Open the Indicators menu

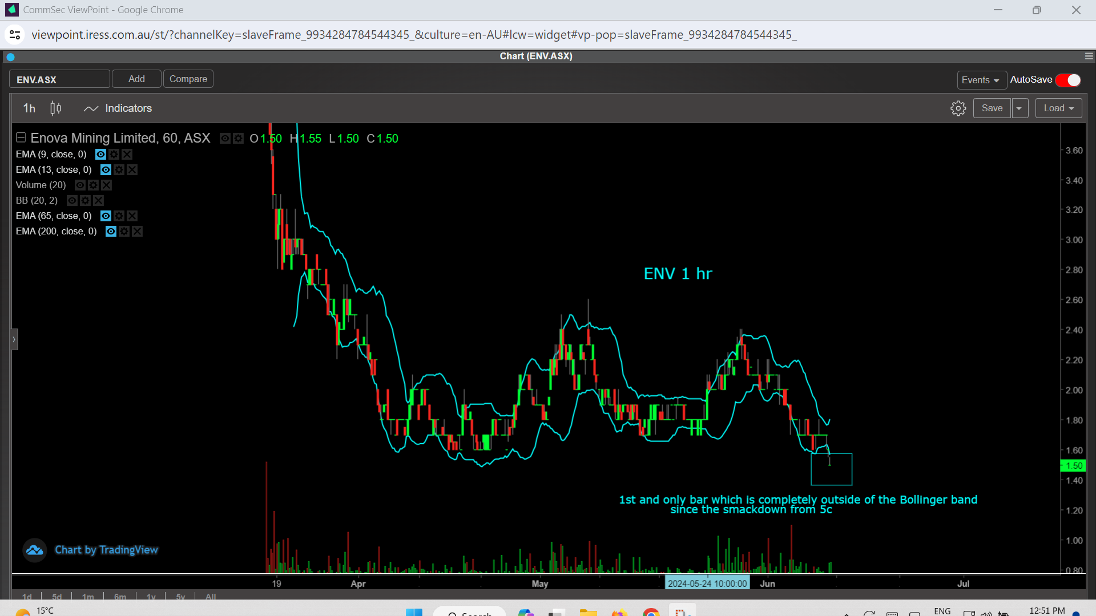click(x=118, y=108)
